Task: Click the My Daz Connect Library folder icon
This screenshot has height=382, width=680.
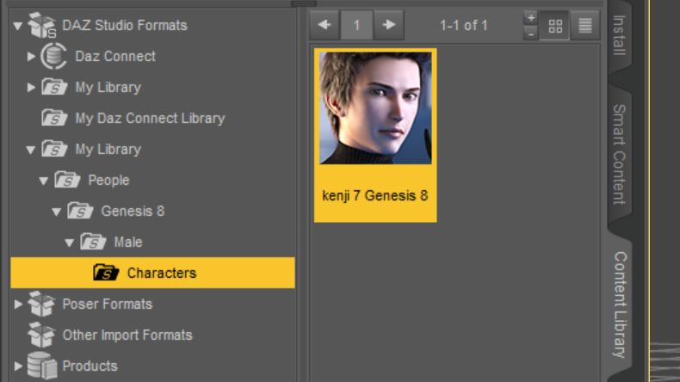Action: 54,118
